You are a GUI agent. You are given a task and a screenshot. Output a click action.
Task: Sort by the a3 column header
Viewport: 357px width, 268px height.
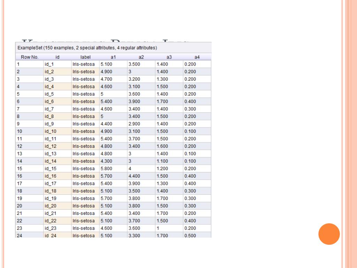click(x=169, y=57)
